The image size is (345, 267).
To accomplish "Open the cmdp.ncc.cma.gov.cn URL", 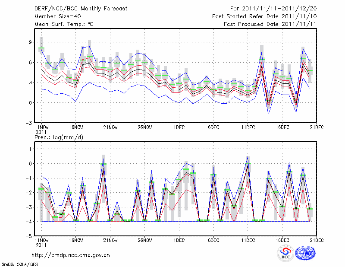I will [x=71, y=255].
